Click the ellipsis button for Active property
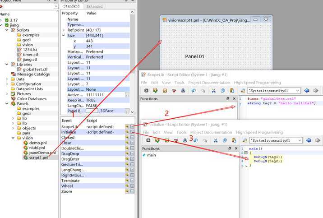The width and height of the screenshot is (323, 218). tap(128, 95)
